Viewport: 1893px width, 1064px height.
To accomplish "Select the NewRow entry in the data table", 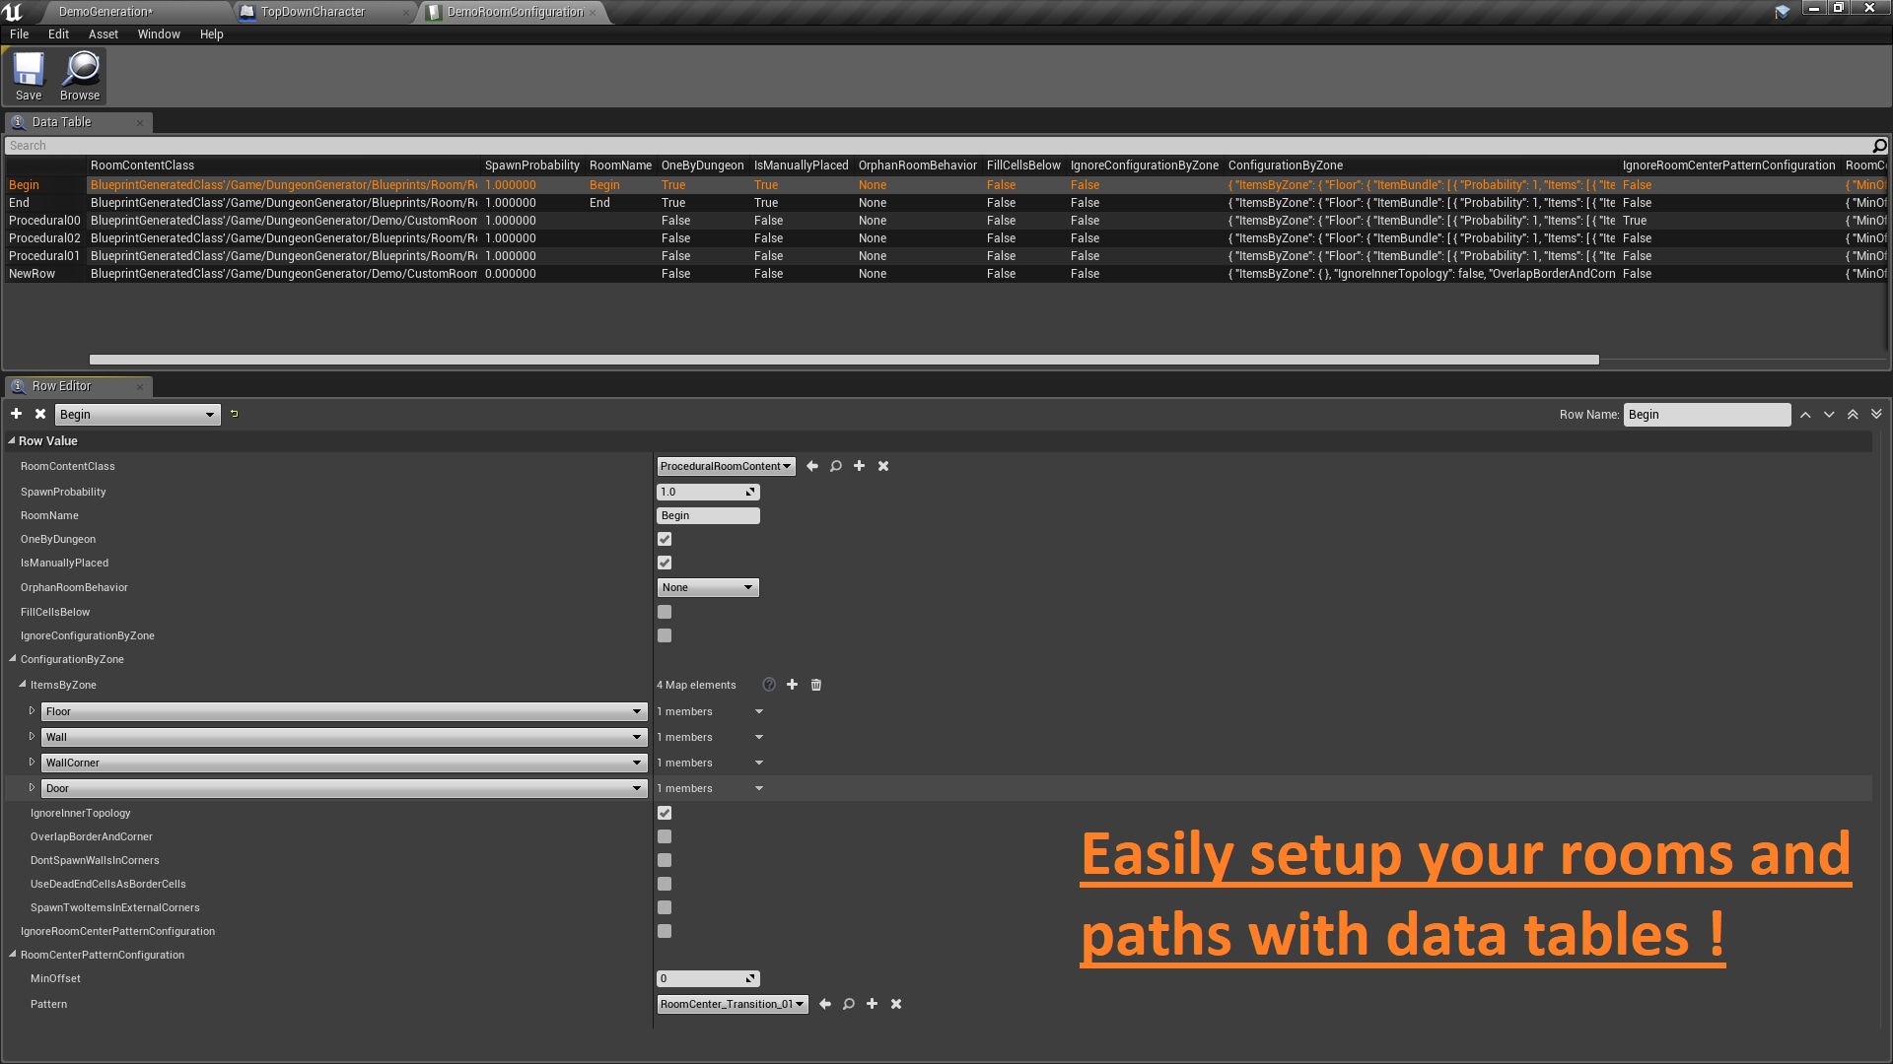I will (33, 274).
